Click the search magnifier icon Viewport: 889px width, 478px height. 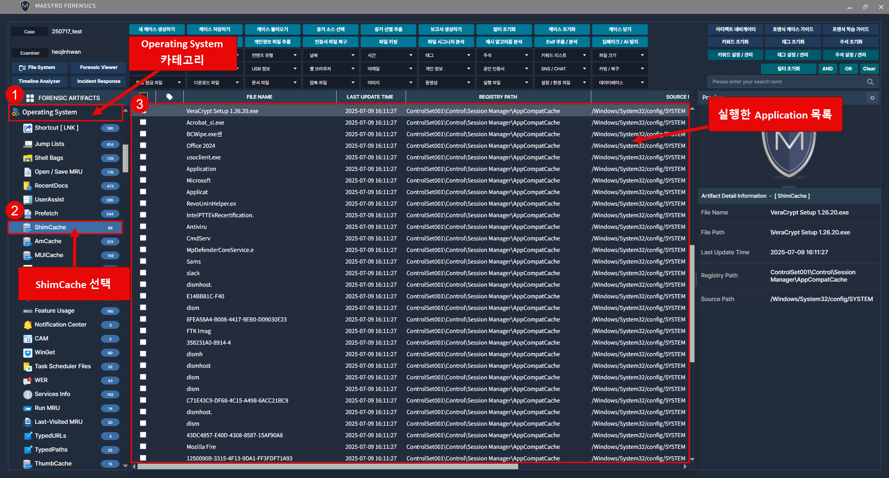[870, 82]
